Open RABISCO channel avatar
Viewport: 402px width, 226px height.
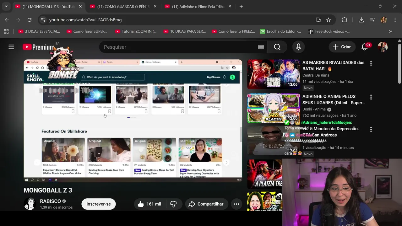pyautogui.click(x=30, y=204)
